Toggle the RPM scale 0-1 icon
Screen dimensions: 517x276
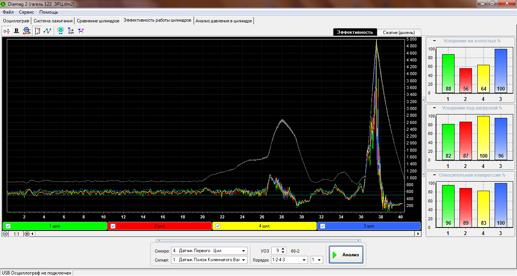pyautogui.click(x=37, y=31)
